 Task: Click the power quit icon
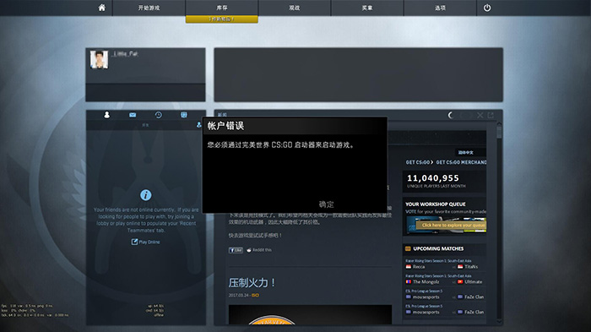487,8
